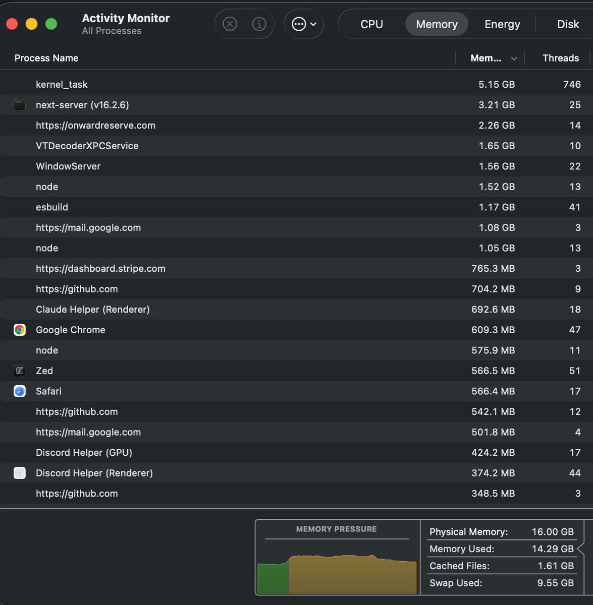Click the 3.21 GB memory value
Screen dimensions: 593x605
[x=497, y=105]
